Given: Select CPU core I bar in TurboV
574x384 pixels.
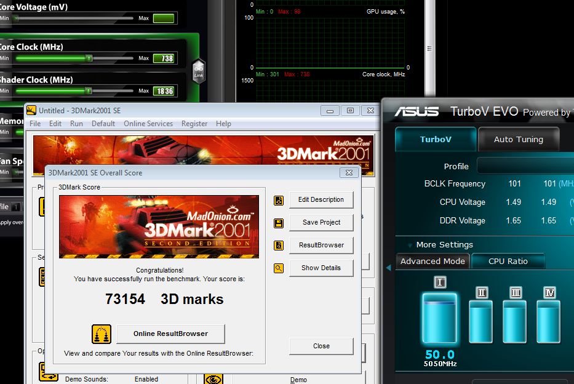Looking at the screenshot, I should 439,318.
